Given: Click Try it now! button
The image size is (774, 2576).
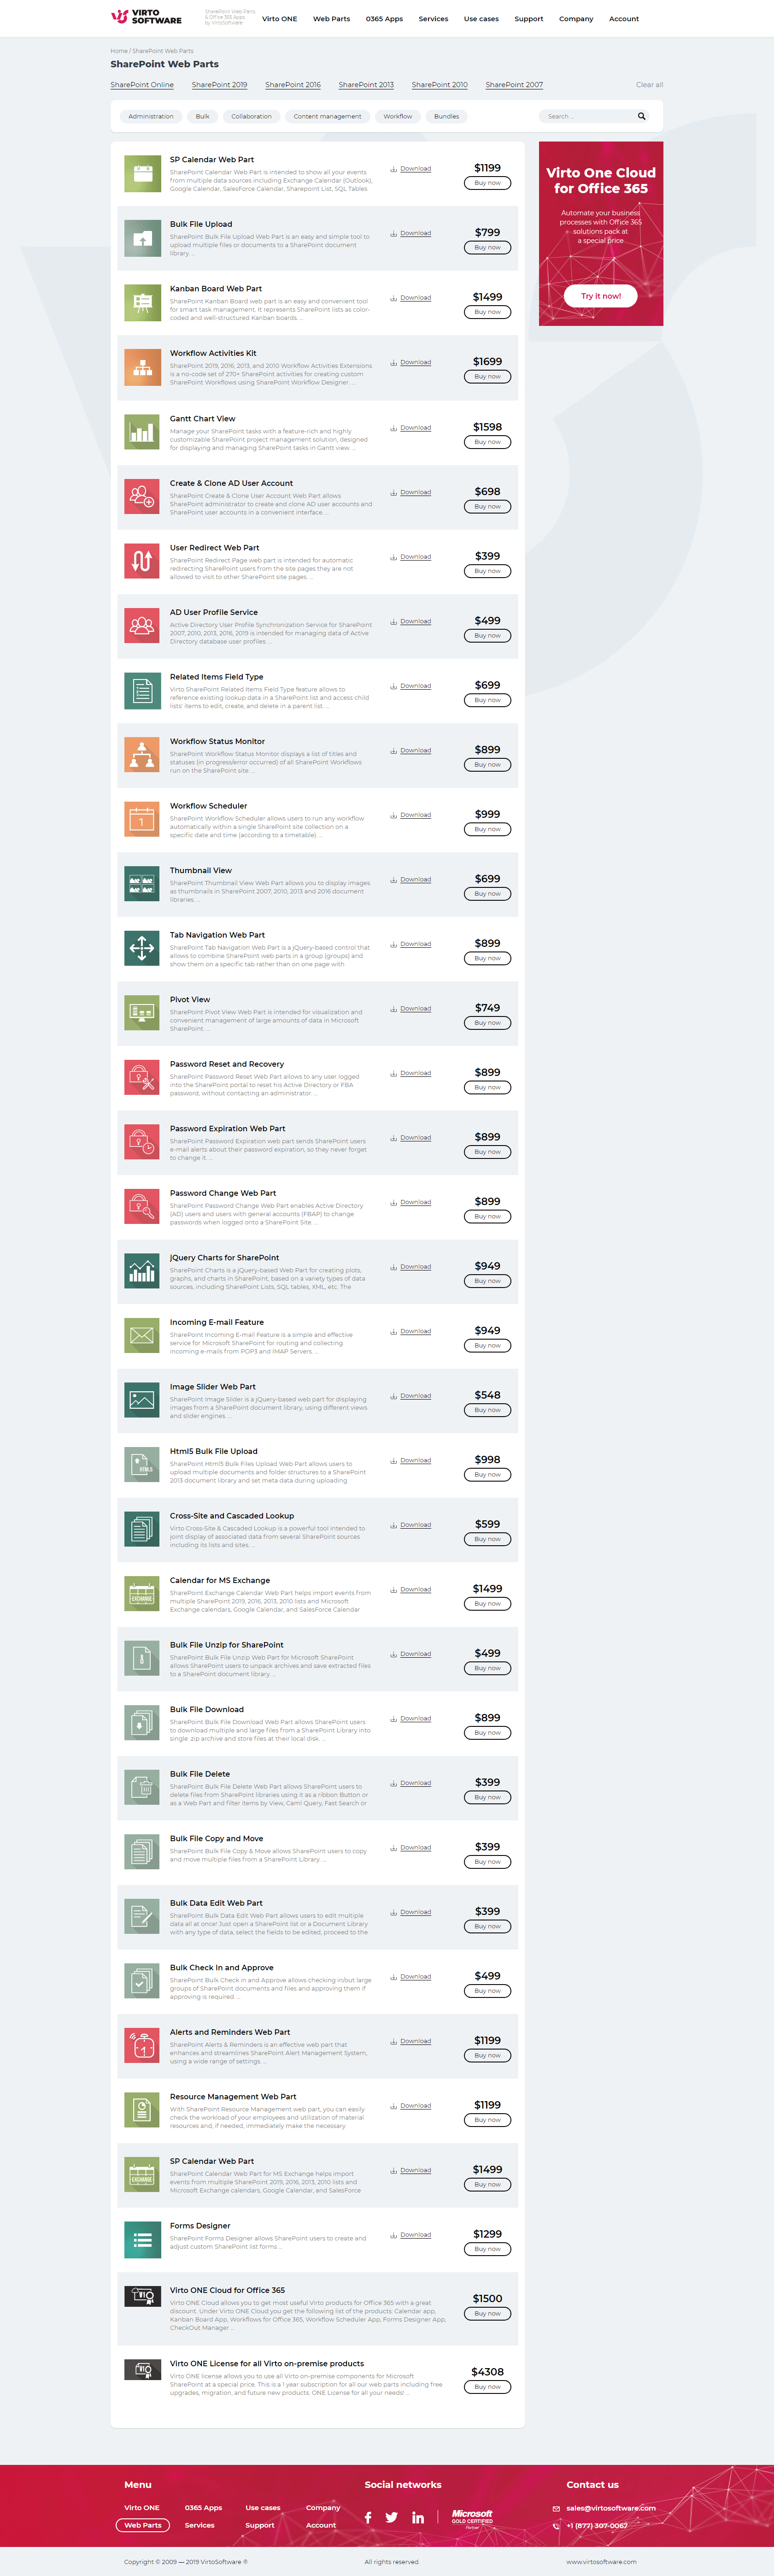Looking at the screenshot, I should point(601,296).
